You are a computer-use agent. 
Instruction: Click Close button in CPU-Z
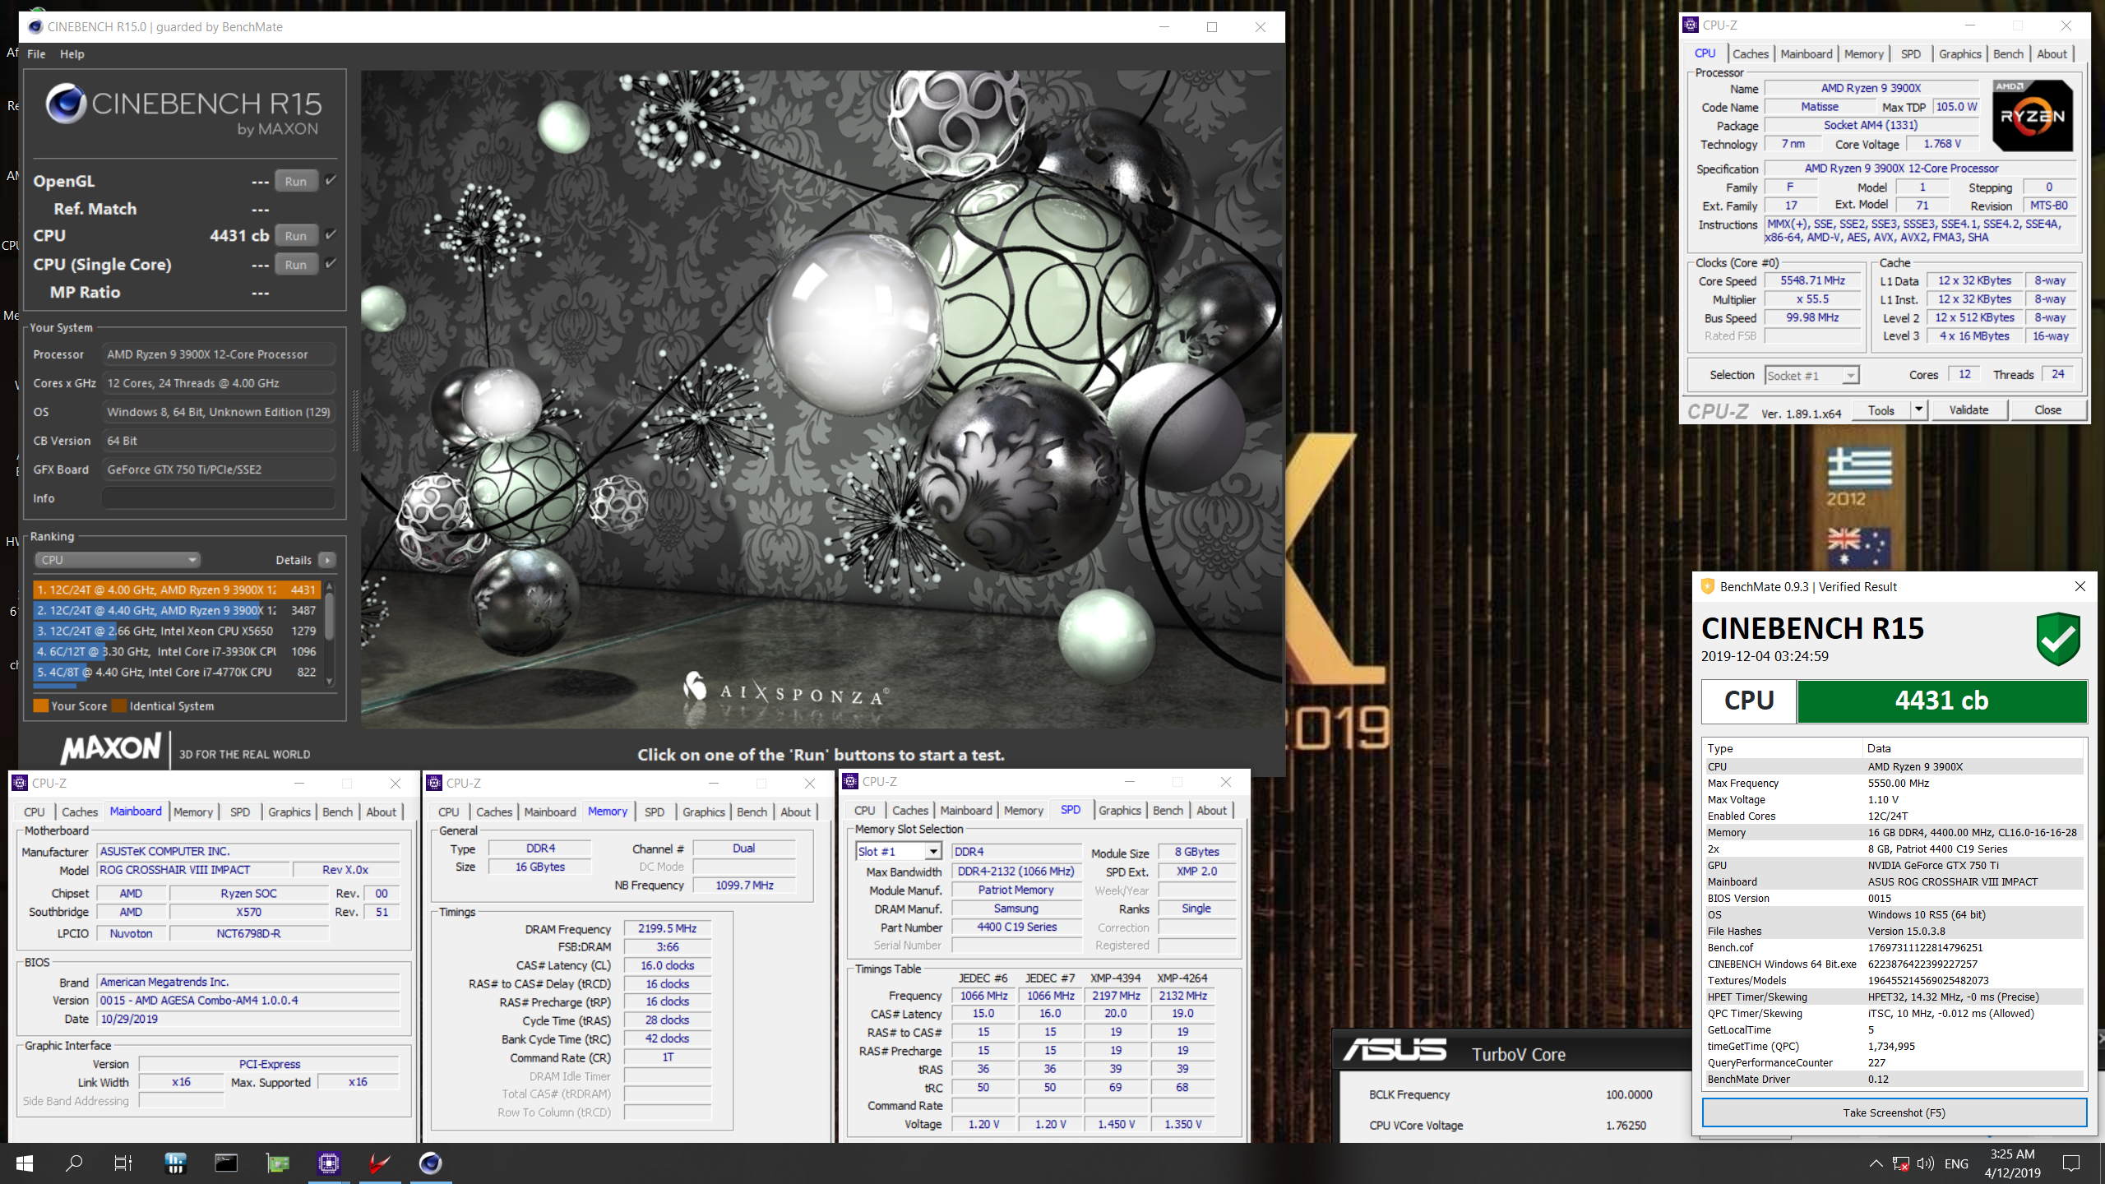pyautogui.click(x=2047, y=409)
